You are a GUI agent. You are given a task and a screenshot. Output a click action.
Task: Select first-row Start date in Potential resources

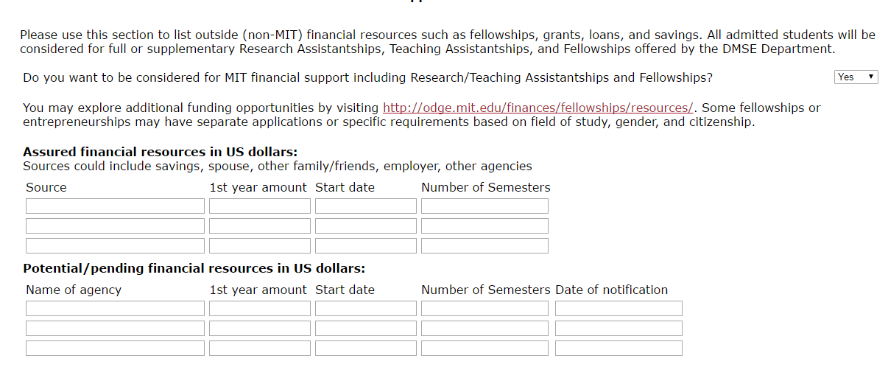[x=366, y=309]
